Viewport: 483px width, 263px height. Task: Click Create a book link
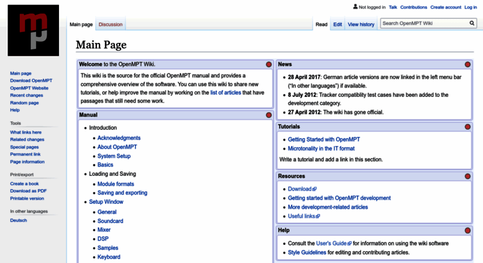24,183
